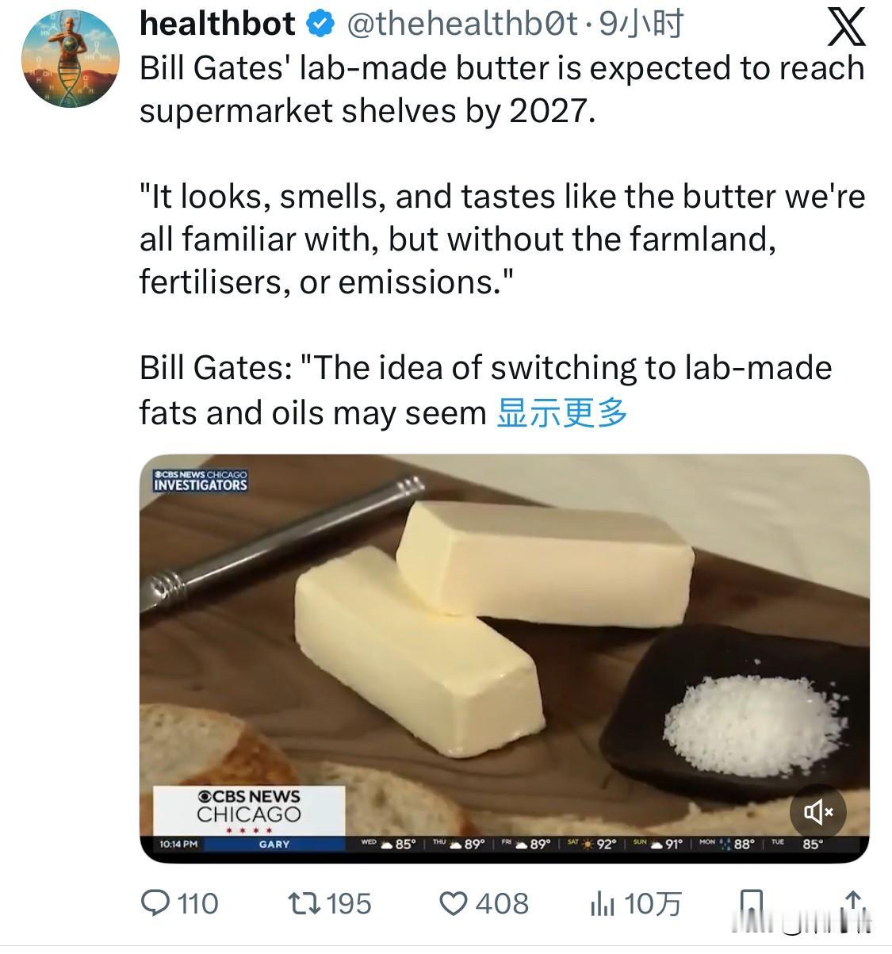Click the X logo
892x954 pixels.
point(846,28)
